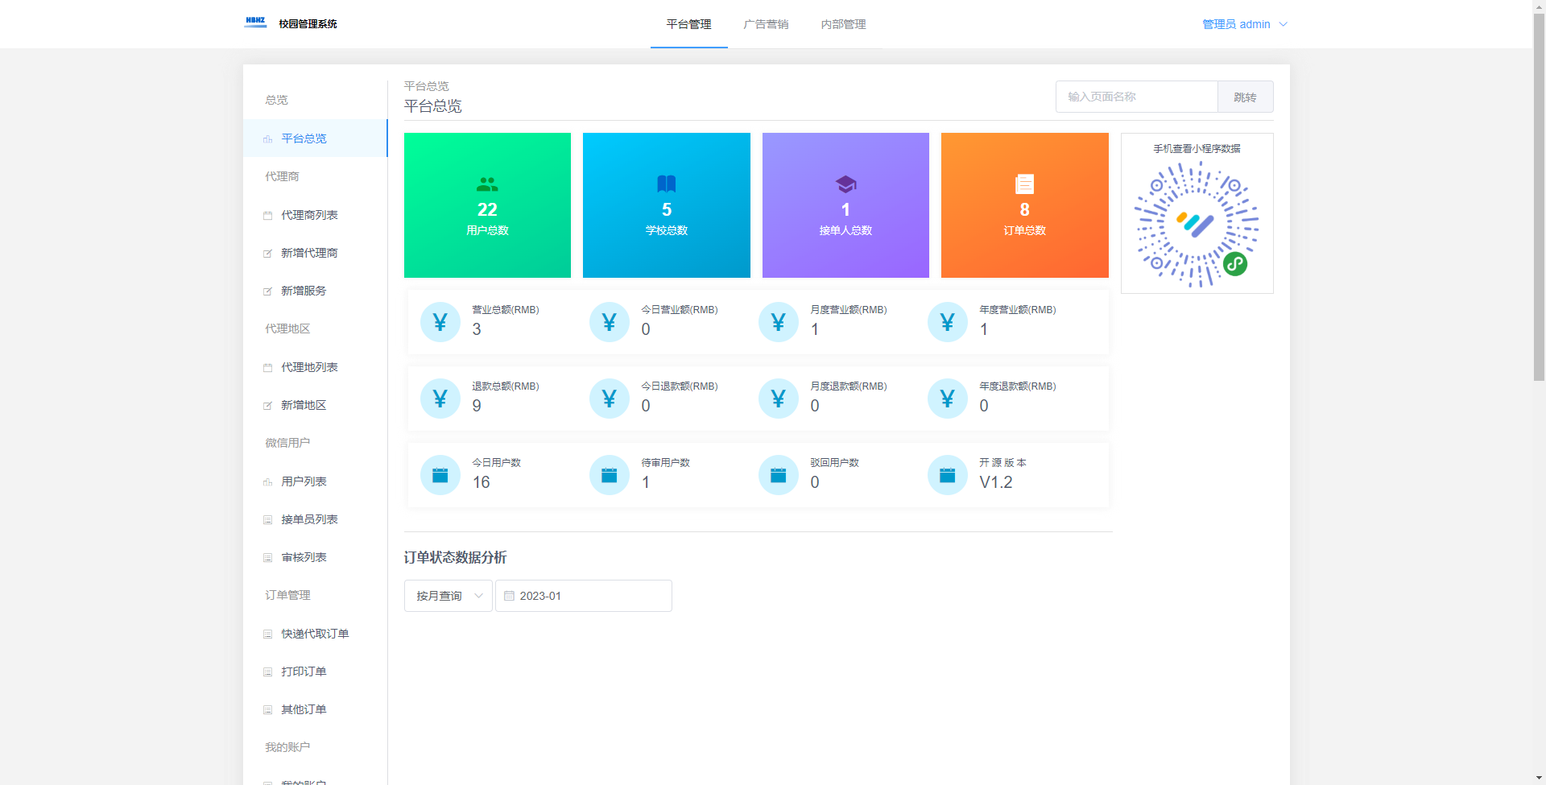Click the calendar icon beside 待审用户数

pyautogui.click(x=610, y=475)
